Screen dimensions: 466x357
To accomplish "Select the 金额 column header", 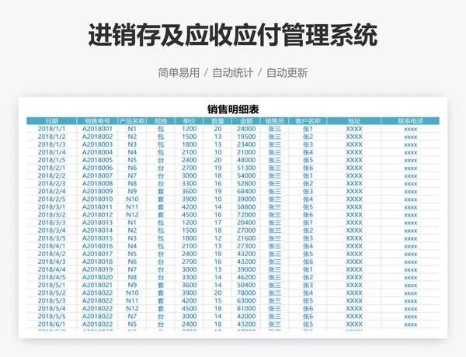I will click(246, 121).
